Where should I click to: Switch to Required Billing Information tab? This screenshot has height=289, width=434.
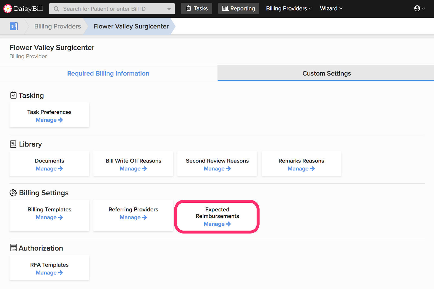108,73
